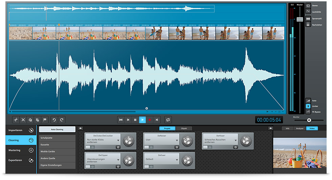The width and height of the screenshot is (332, 180).
Task: Select the Cleaning section
Action: click(x=21, y=140)
